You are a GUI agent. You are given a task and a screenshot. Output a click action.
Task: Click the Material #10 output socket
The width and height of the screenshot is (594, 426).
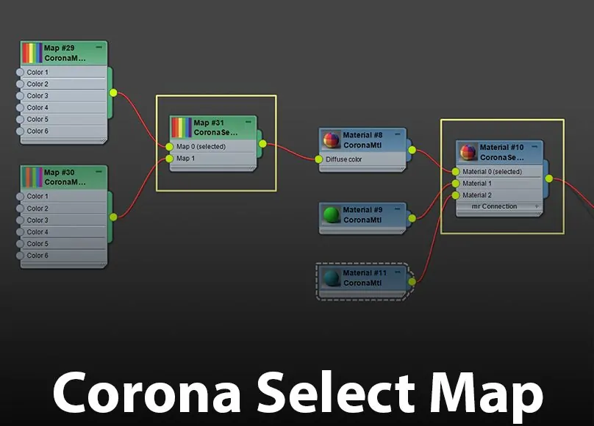(548, 178)
